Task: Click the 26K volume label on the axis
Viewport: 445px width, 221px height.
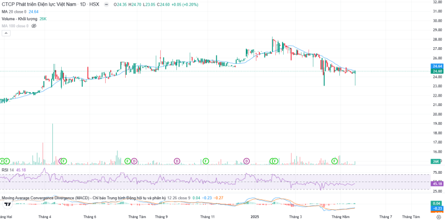Action: click(436, 162)
